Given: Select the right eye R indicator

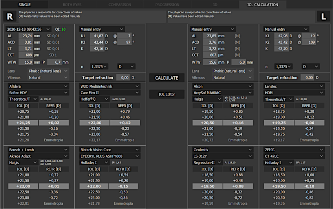Looking at the screenshot, I should click(10, 16).
